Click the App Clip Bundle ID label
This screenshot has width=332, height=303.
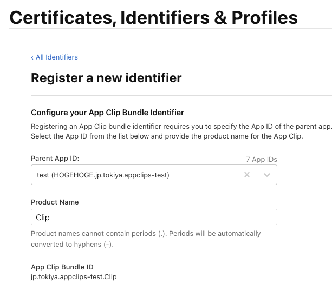tap(62, 267)
